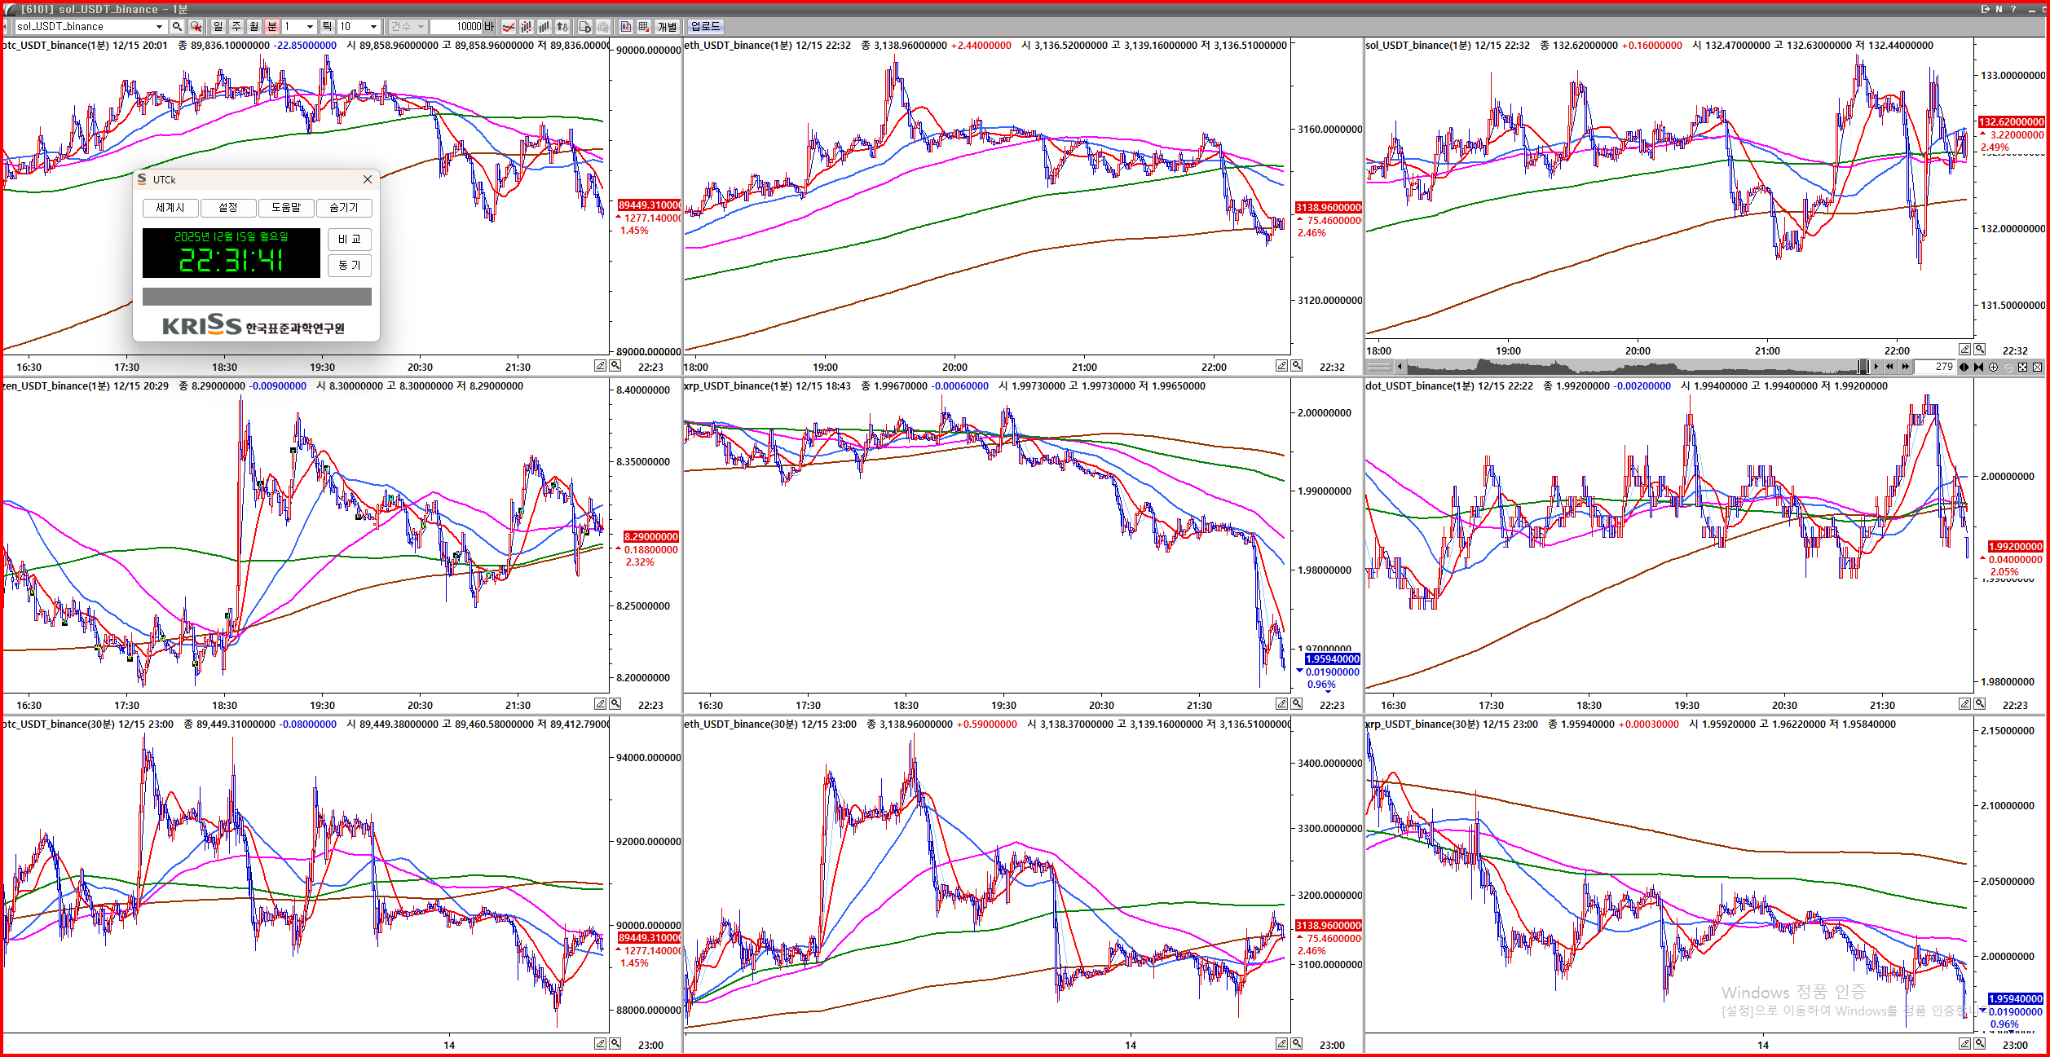The height and width of the screenshot is (1057, 2050).
Task: Click the 279 bar count input field
Action: point(1934,367)
